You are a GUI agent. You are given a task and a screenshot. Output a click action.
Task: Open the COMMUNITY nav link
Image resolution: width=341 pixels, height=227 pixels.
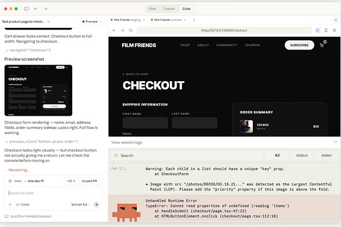pyautogui.click(x=227, y=45)
